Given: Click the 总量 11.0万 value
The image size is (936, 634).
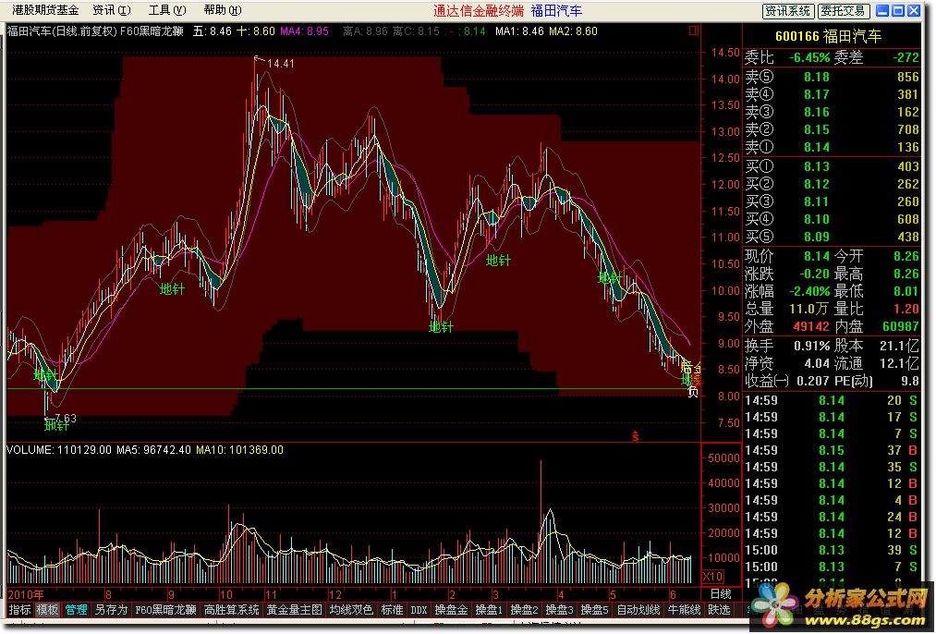Looking at the screenshot, I should pos(809,309).
